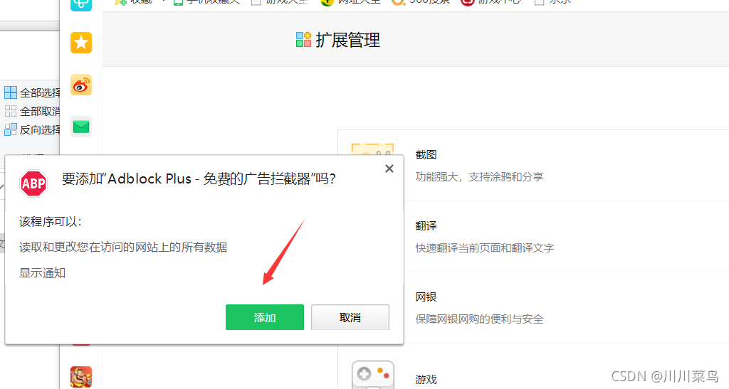
Task: Click the ABP logo icon
Action: (x=33, y=183)
